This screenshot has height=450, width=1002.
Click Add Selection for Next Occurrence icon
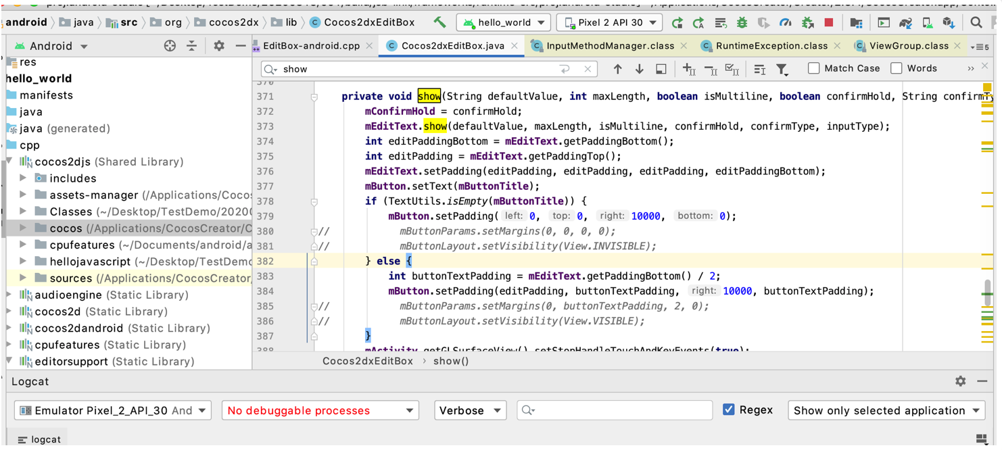tap(688, 69)
